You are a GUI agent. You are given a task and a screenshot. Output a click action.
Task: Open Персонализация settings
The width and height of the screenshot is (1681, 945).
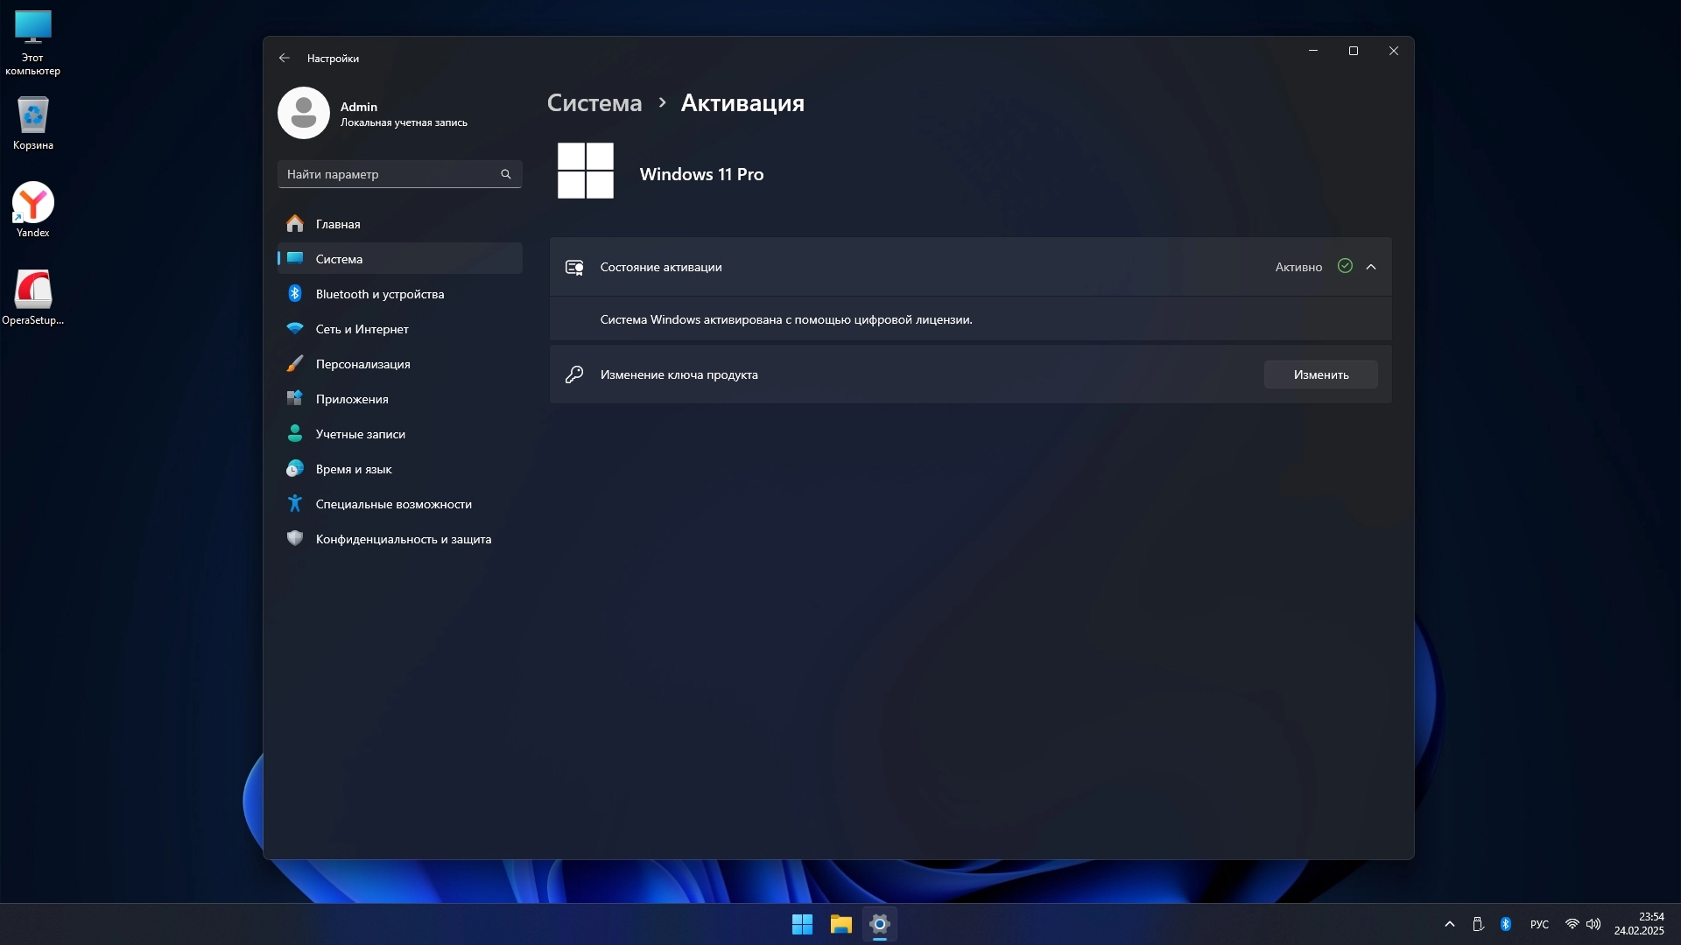(x=362, y=364)
